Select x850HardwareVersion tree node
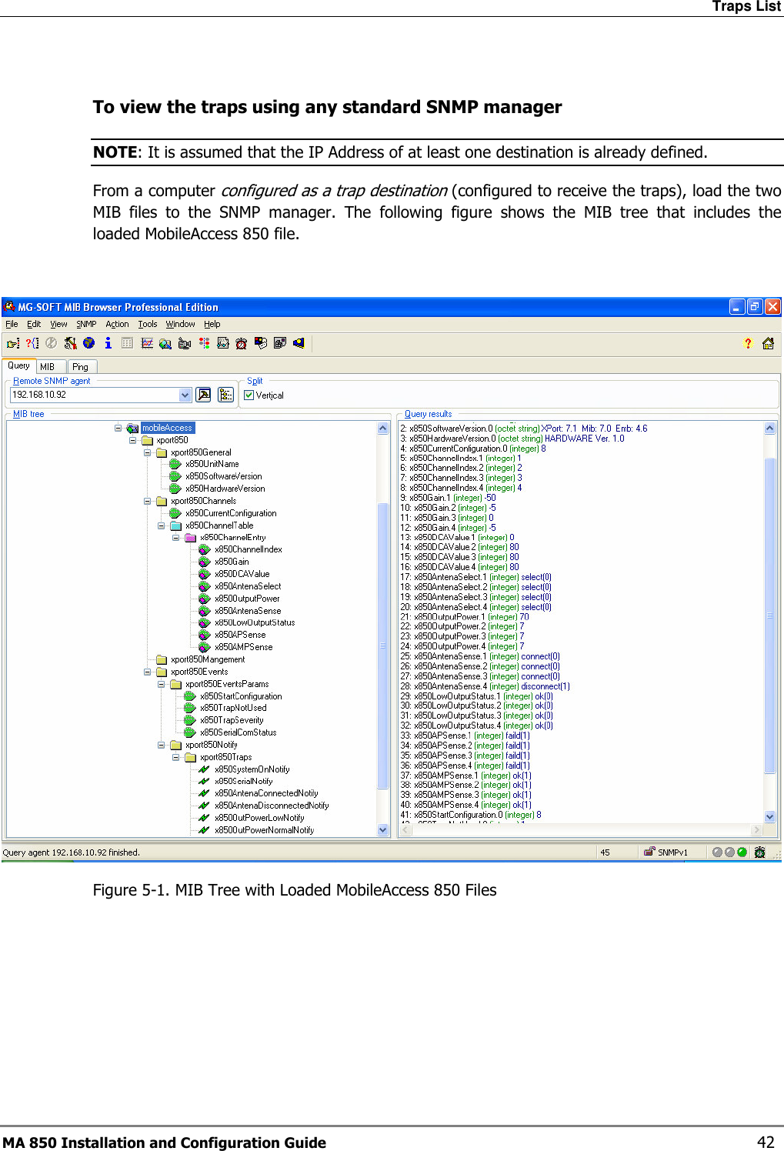This screenshot has height=1151, width=784. coord(225,489)
